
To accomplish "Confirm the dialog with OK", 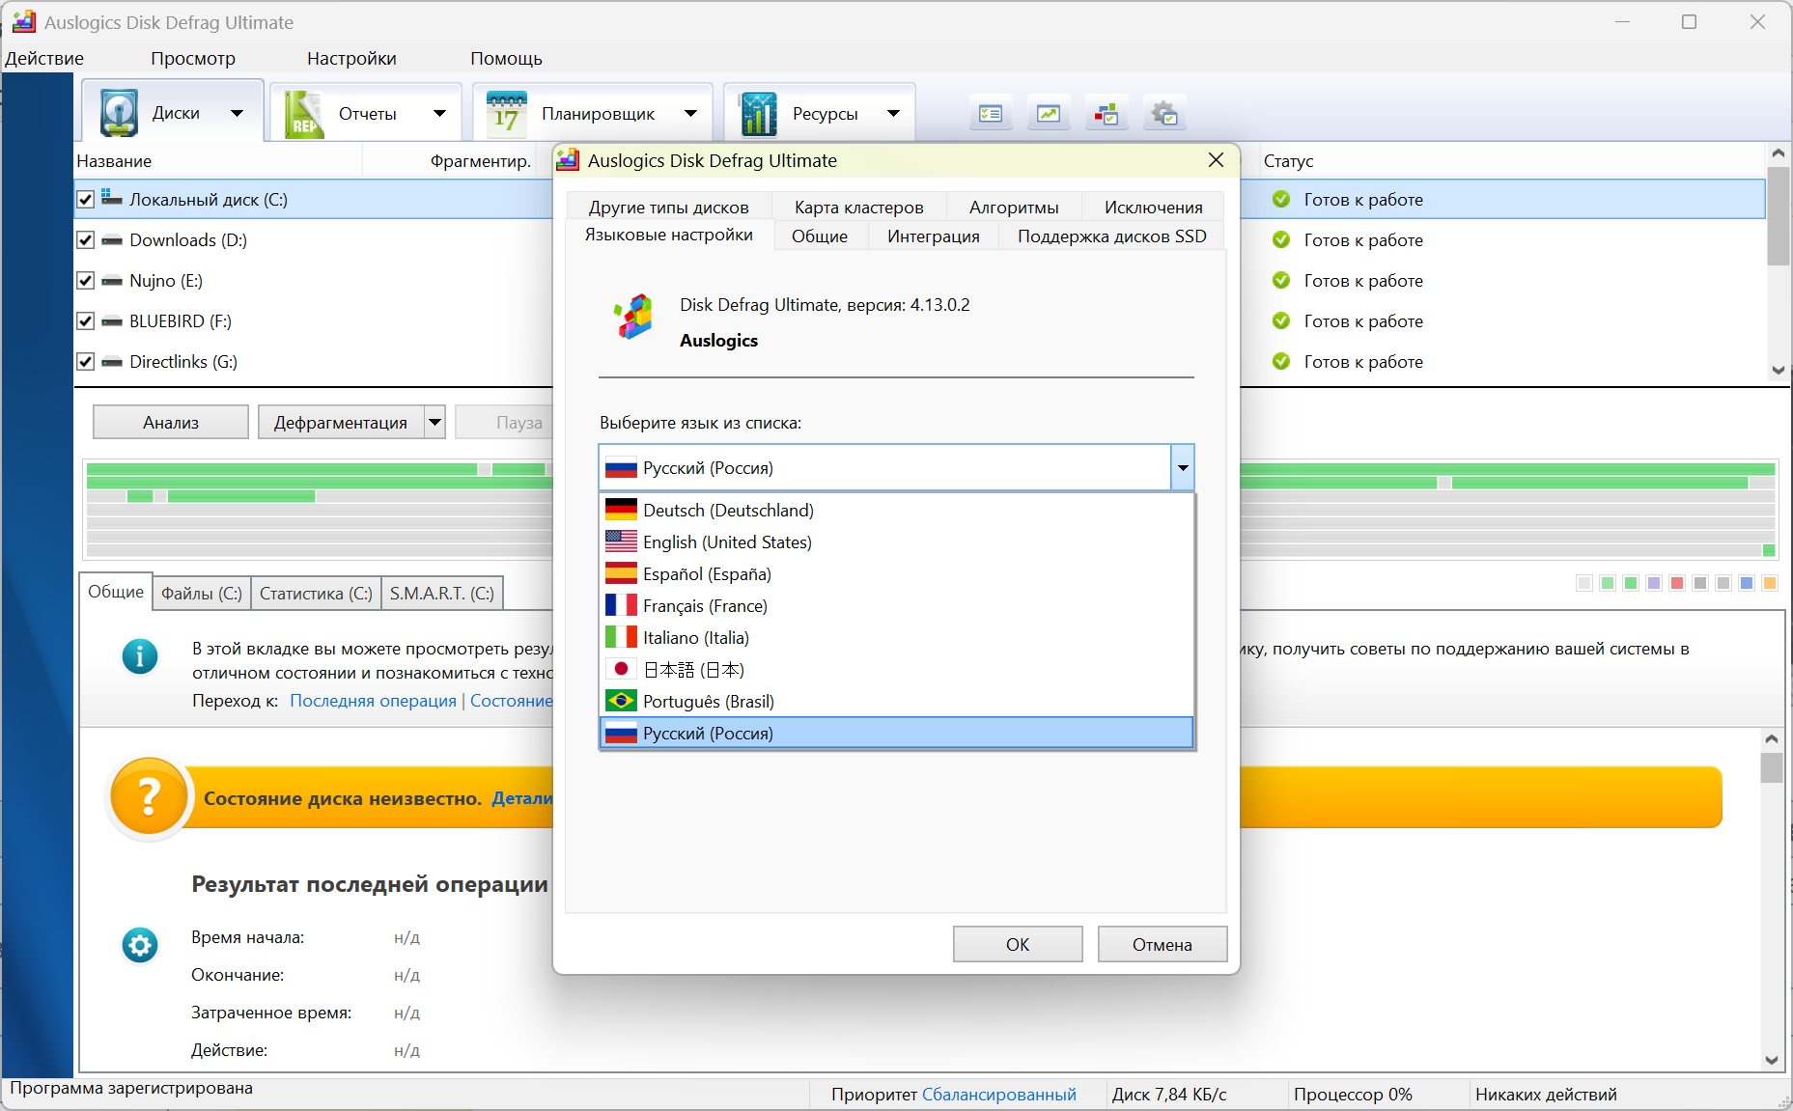I will pos(1018,944).
